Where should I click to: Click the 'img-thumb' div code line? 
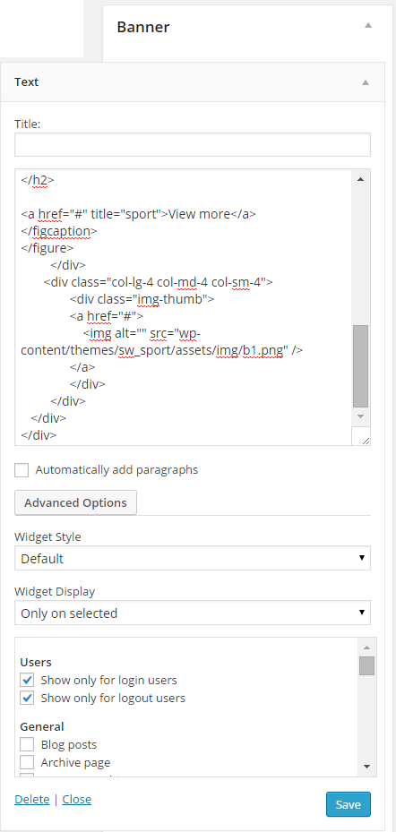(142, 299)
